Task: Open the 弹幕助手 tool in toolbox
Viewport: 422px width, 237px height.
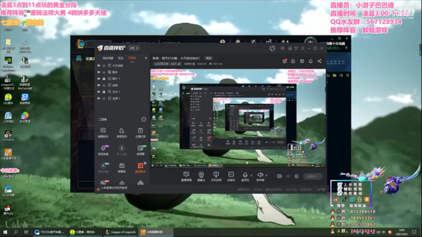Action: coord(103,133)
